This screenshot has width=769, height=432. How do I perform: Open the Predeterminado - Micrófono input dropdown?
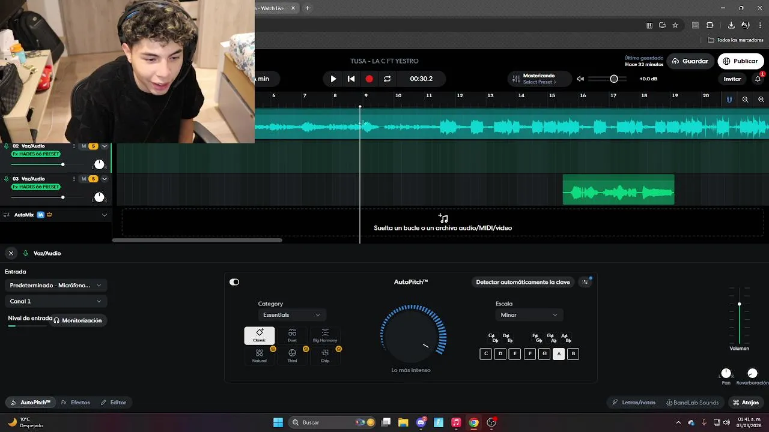tap(55, 285)
